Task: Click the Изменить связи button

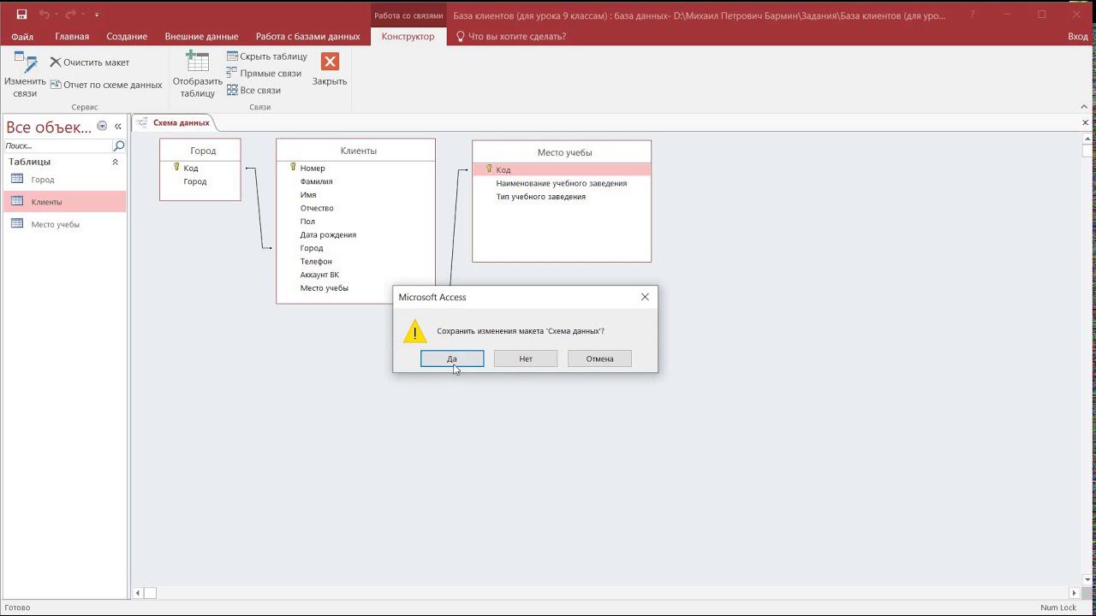Action: click(25, 74)
